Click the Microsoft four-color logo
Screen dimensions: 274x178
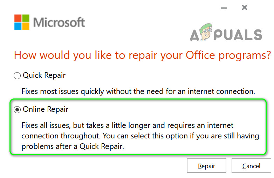pos(22,22)
